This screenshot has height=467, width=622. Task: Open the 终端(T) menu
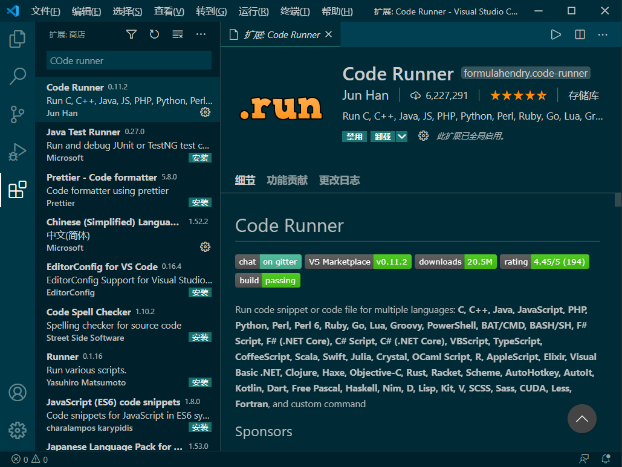295,11
